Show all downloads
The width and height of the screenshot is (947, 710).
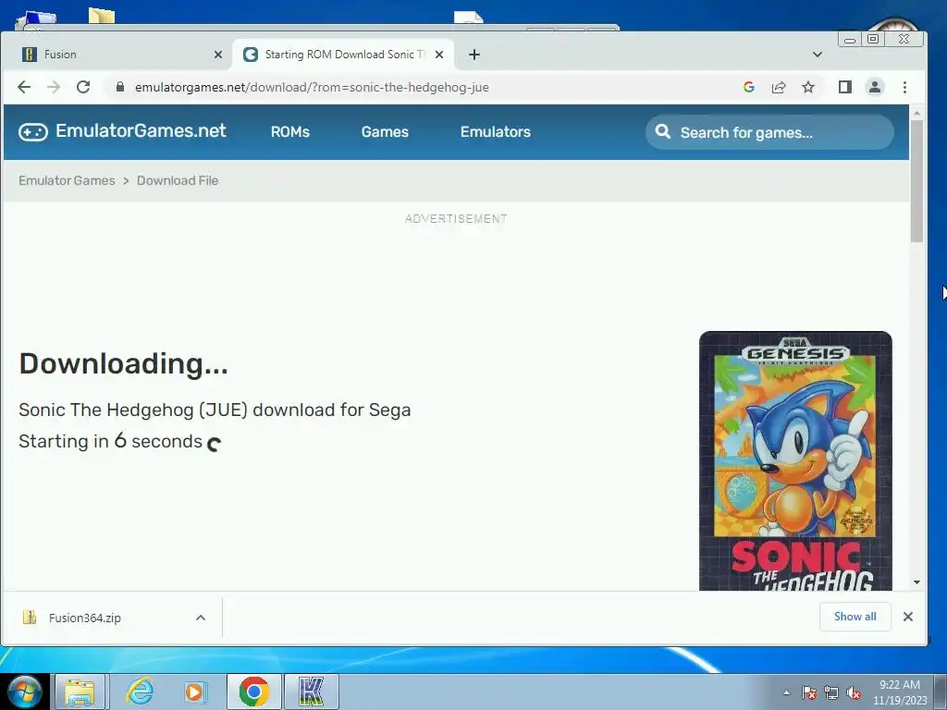coord(855,617)
